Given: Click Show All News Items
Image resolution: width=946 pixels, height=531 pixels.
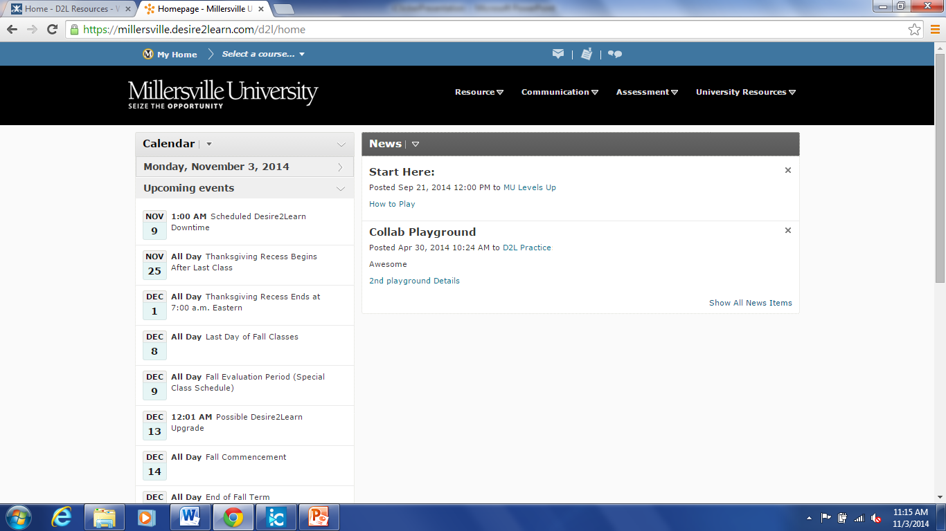Looking at the screenshot, I should point(751,303).
